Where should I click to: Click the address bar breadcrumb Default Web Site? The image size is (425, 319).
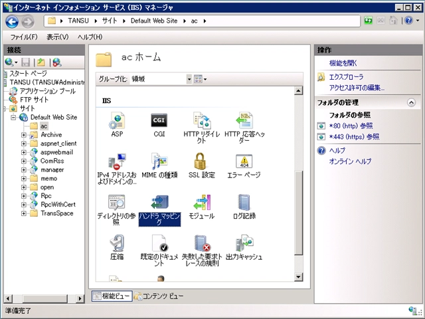pos(154,21)
